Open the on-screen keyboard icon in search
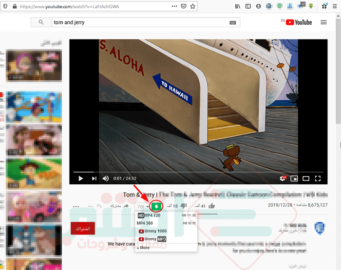 (233, 22)
